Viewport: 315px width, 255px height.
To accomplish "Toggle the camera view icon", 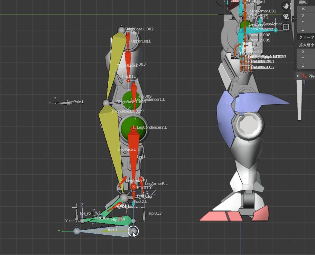I will point(286,16).
